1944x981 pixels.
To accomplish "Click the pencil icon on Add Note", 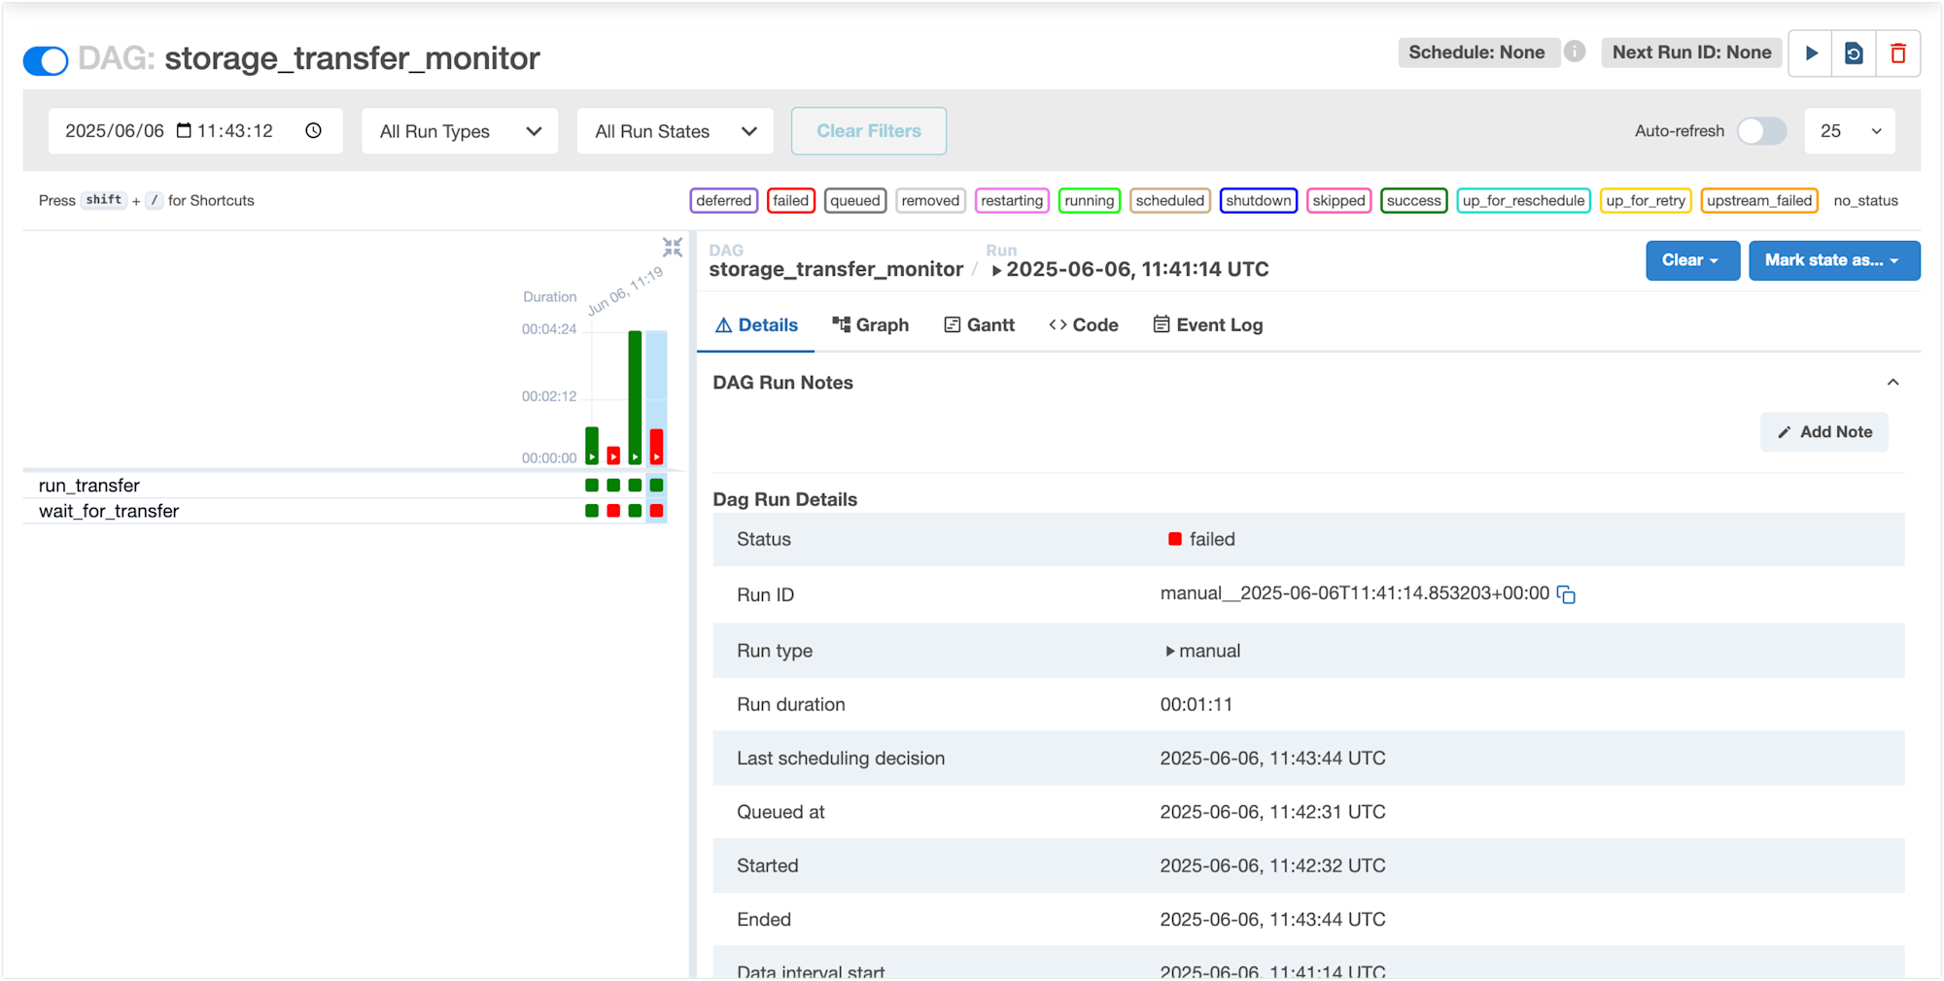I will pyautogui.click(x=1785, y=432).
